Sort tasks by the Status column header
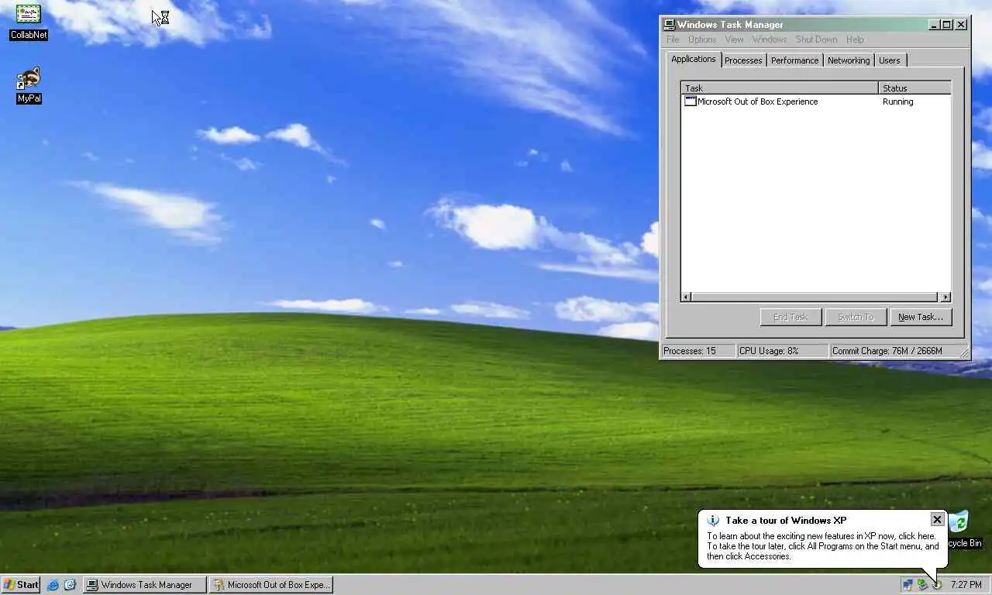992x595 pixels. 914,88
